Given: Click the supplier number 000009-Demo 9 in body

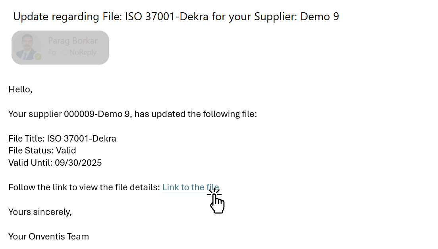Looking at the screenshot, I should [96, 114].
